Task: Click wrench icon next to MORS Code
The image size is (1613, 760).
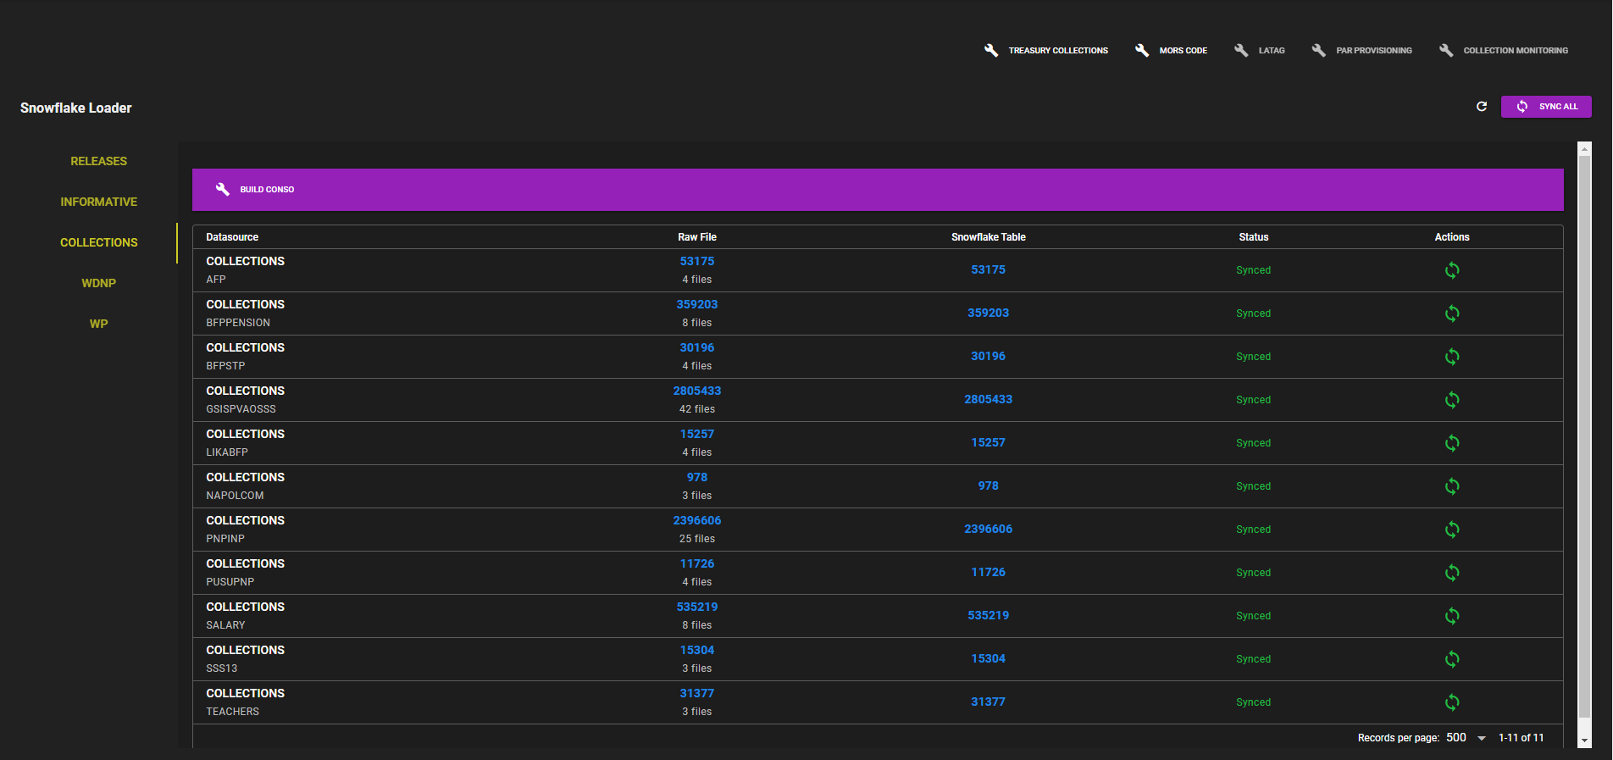Action: coord(1142,50)
